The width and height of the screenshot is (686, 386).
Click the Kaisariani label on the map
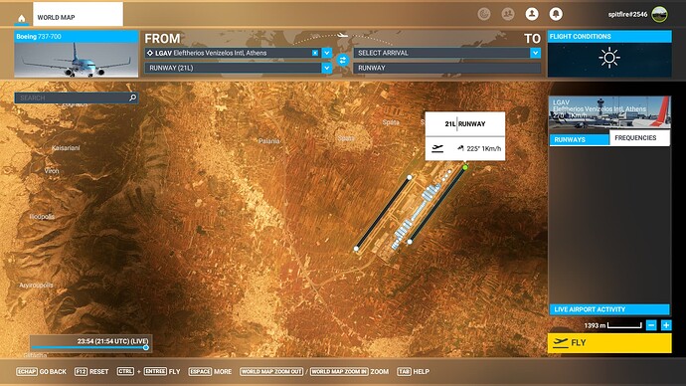tap(66, 148)
